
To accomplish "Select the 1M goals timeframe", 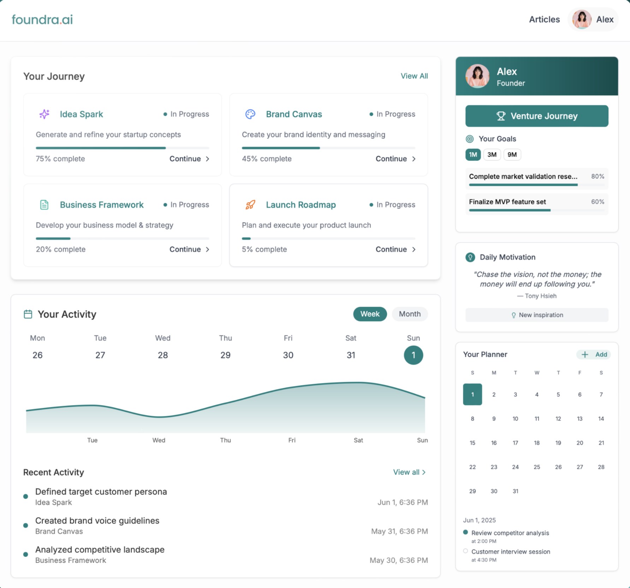I will (473, 154).
